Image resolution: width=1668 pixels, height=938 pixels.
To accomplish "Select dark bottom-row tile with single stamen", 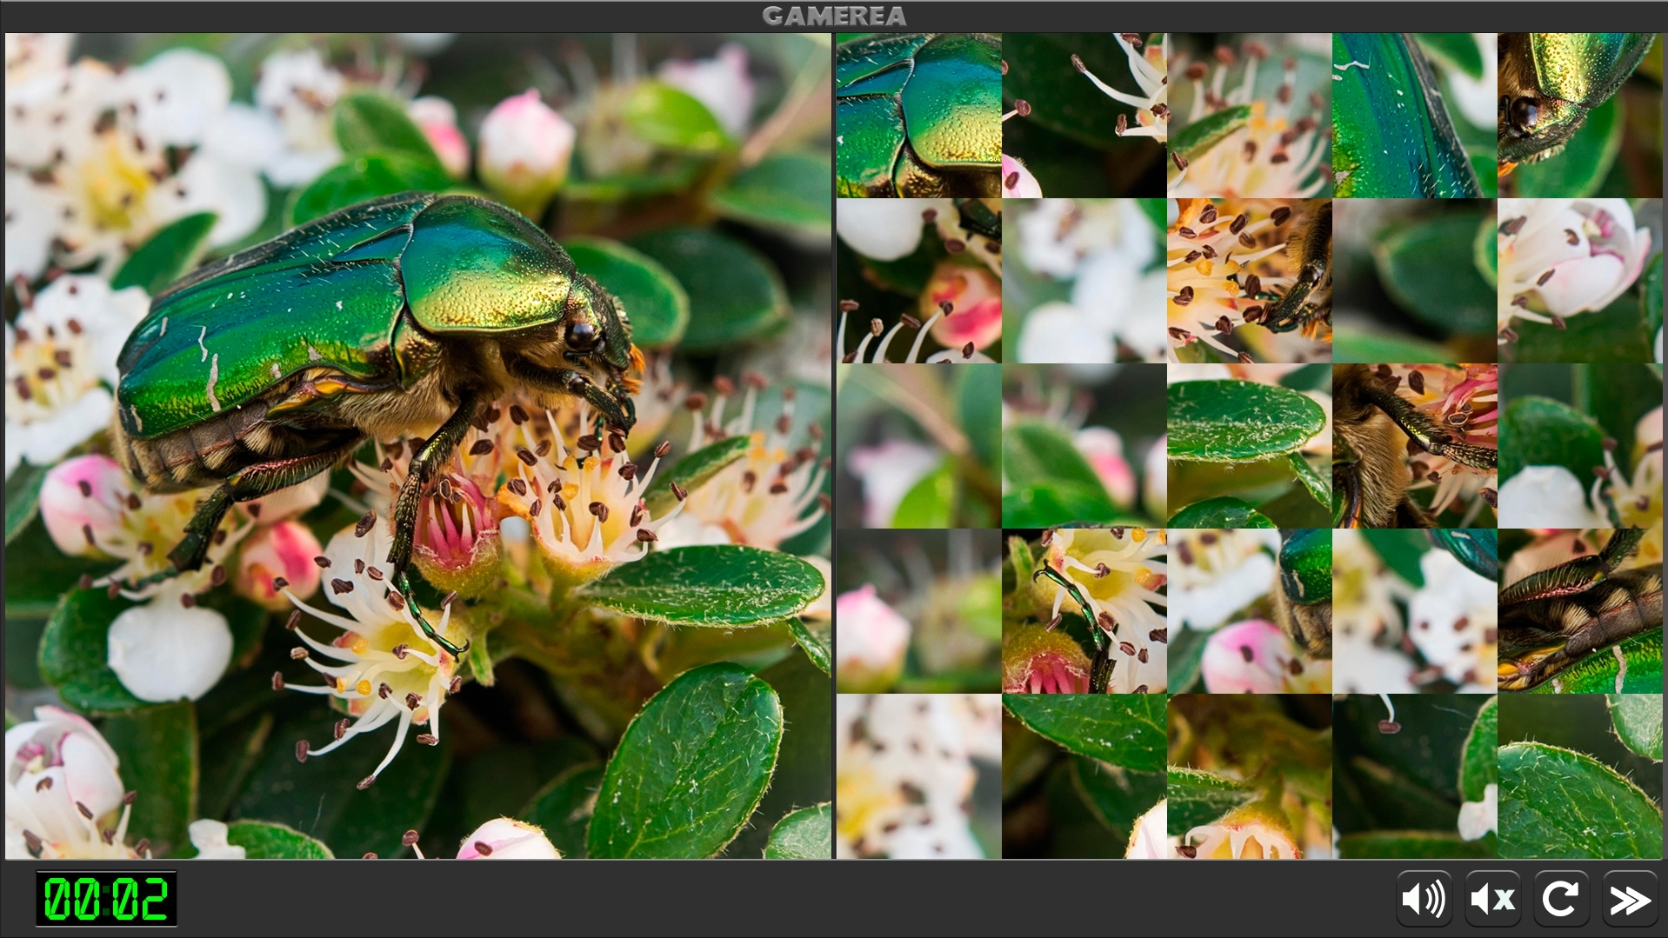I will (1415, 776).
